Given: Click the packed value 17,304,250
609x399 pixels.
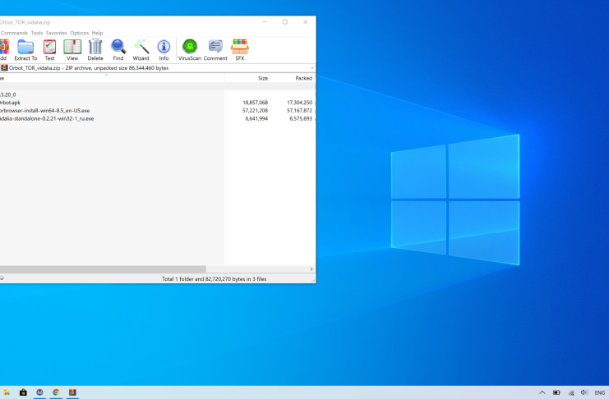Looking at the screenshot, I should [299, 103].
